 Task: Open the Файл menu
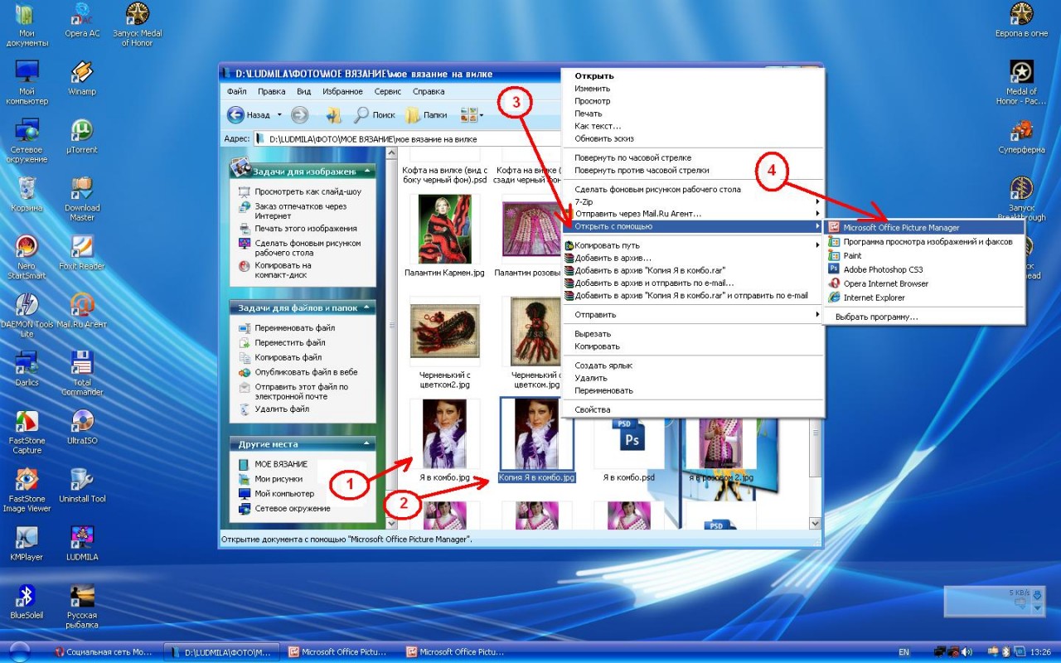click(x=236, y=91)
